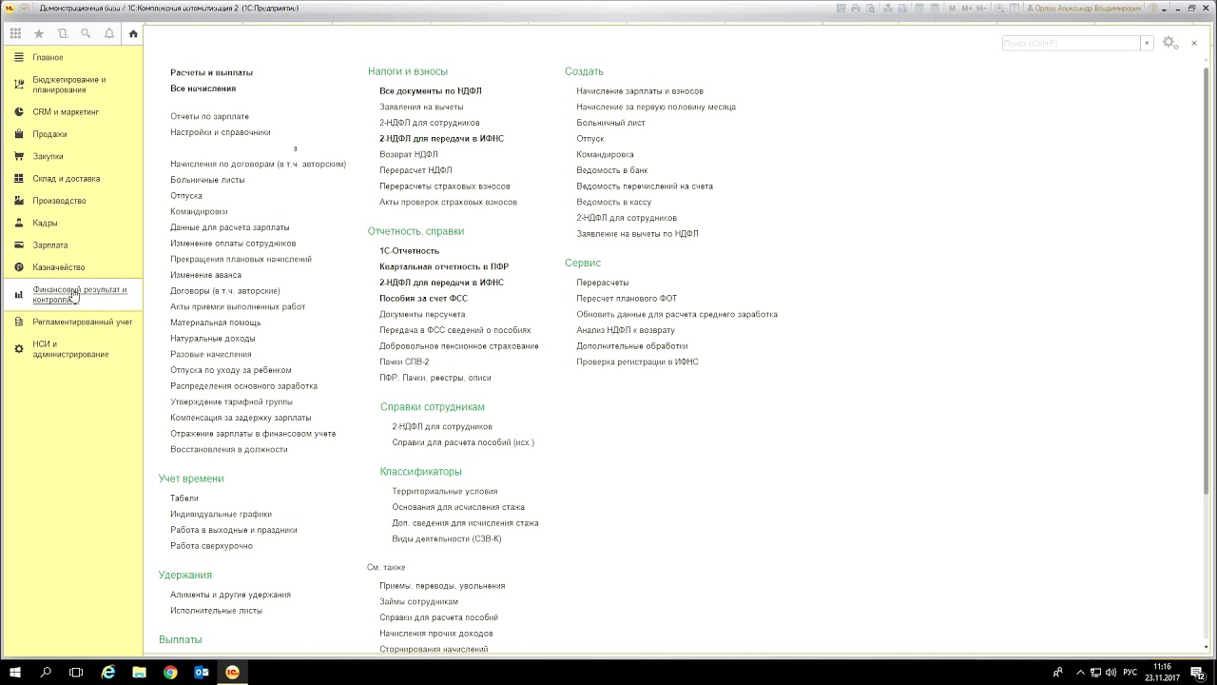Expand the dropdown arrow after info icon
Viewport: 1217px width, 685px height.
[1164, 9]
